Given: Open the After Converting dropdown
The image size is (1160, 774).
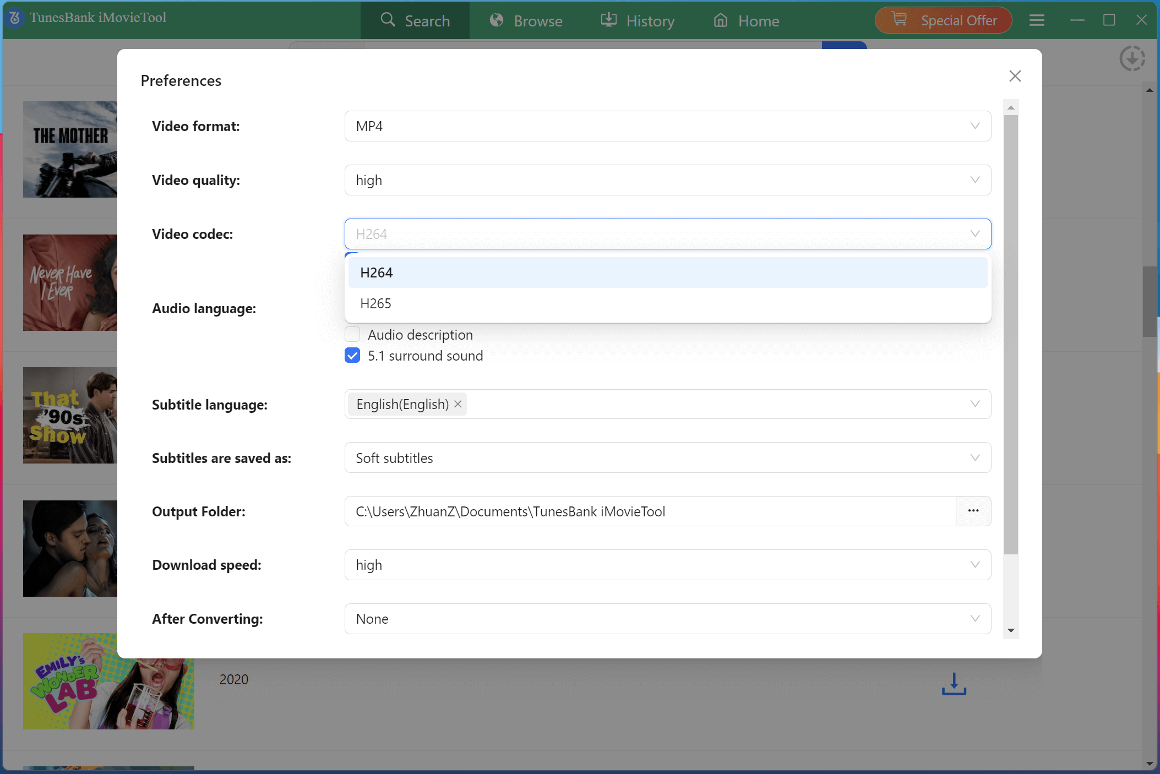Looking at the screenshot, I should (974, 619).
